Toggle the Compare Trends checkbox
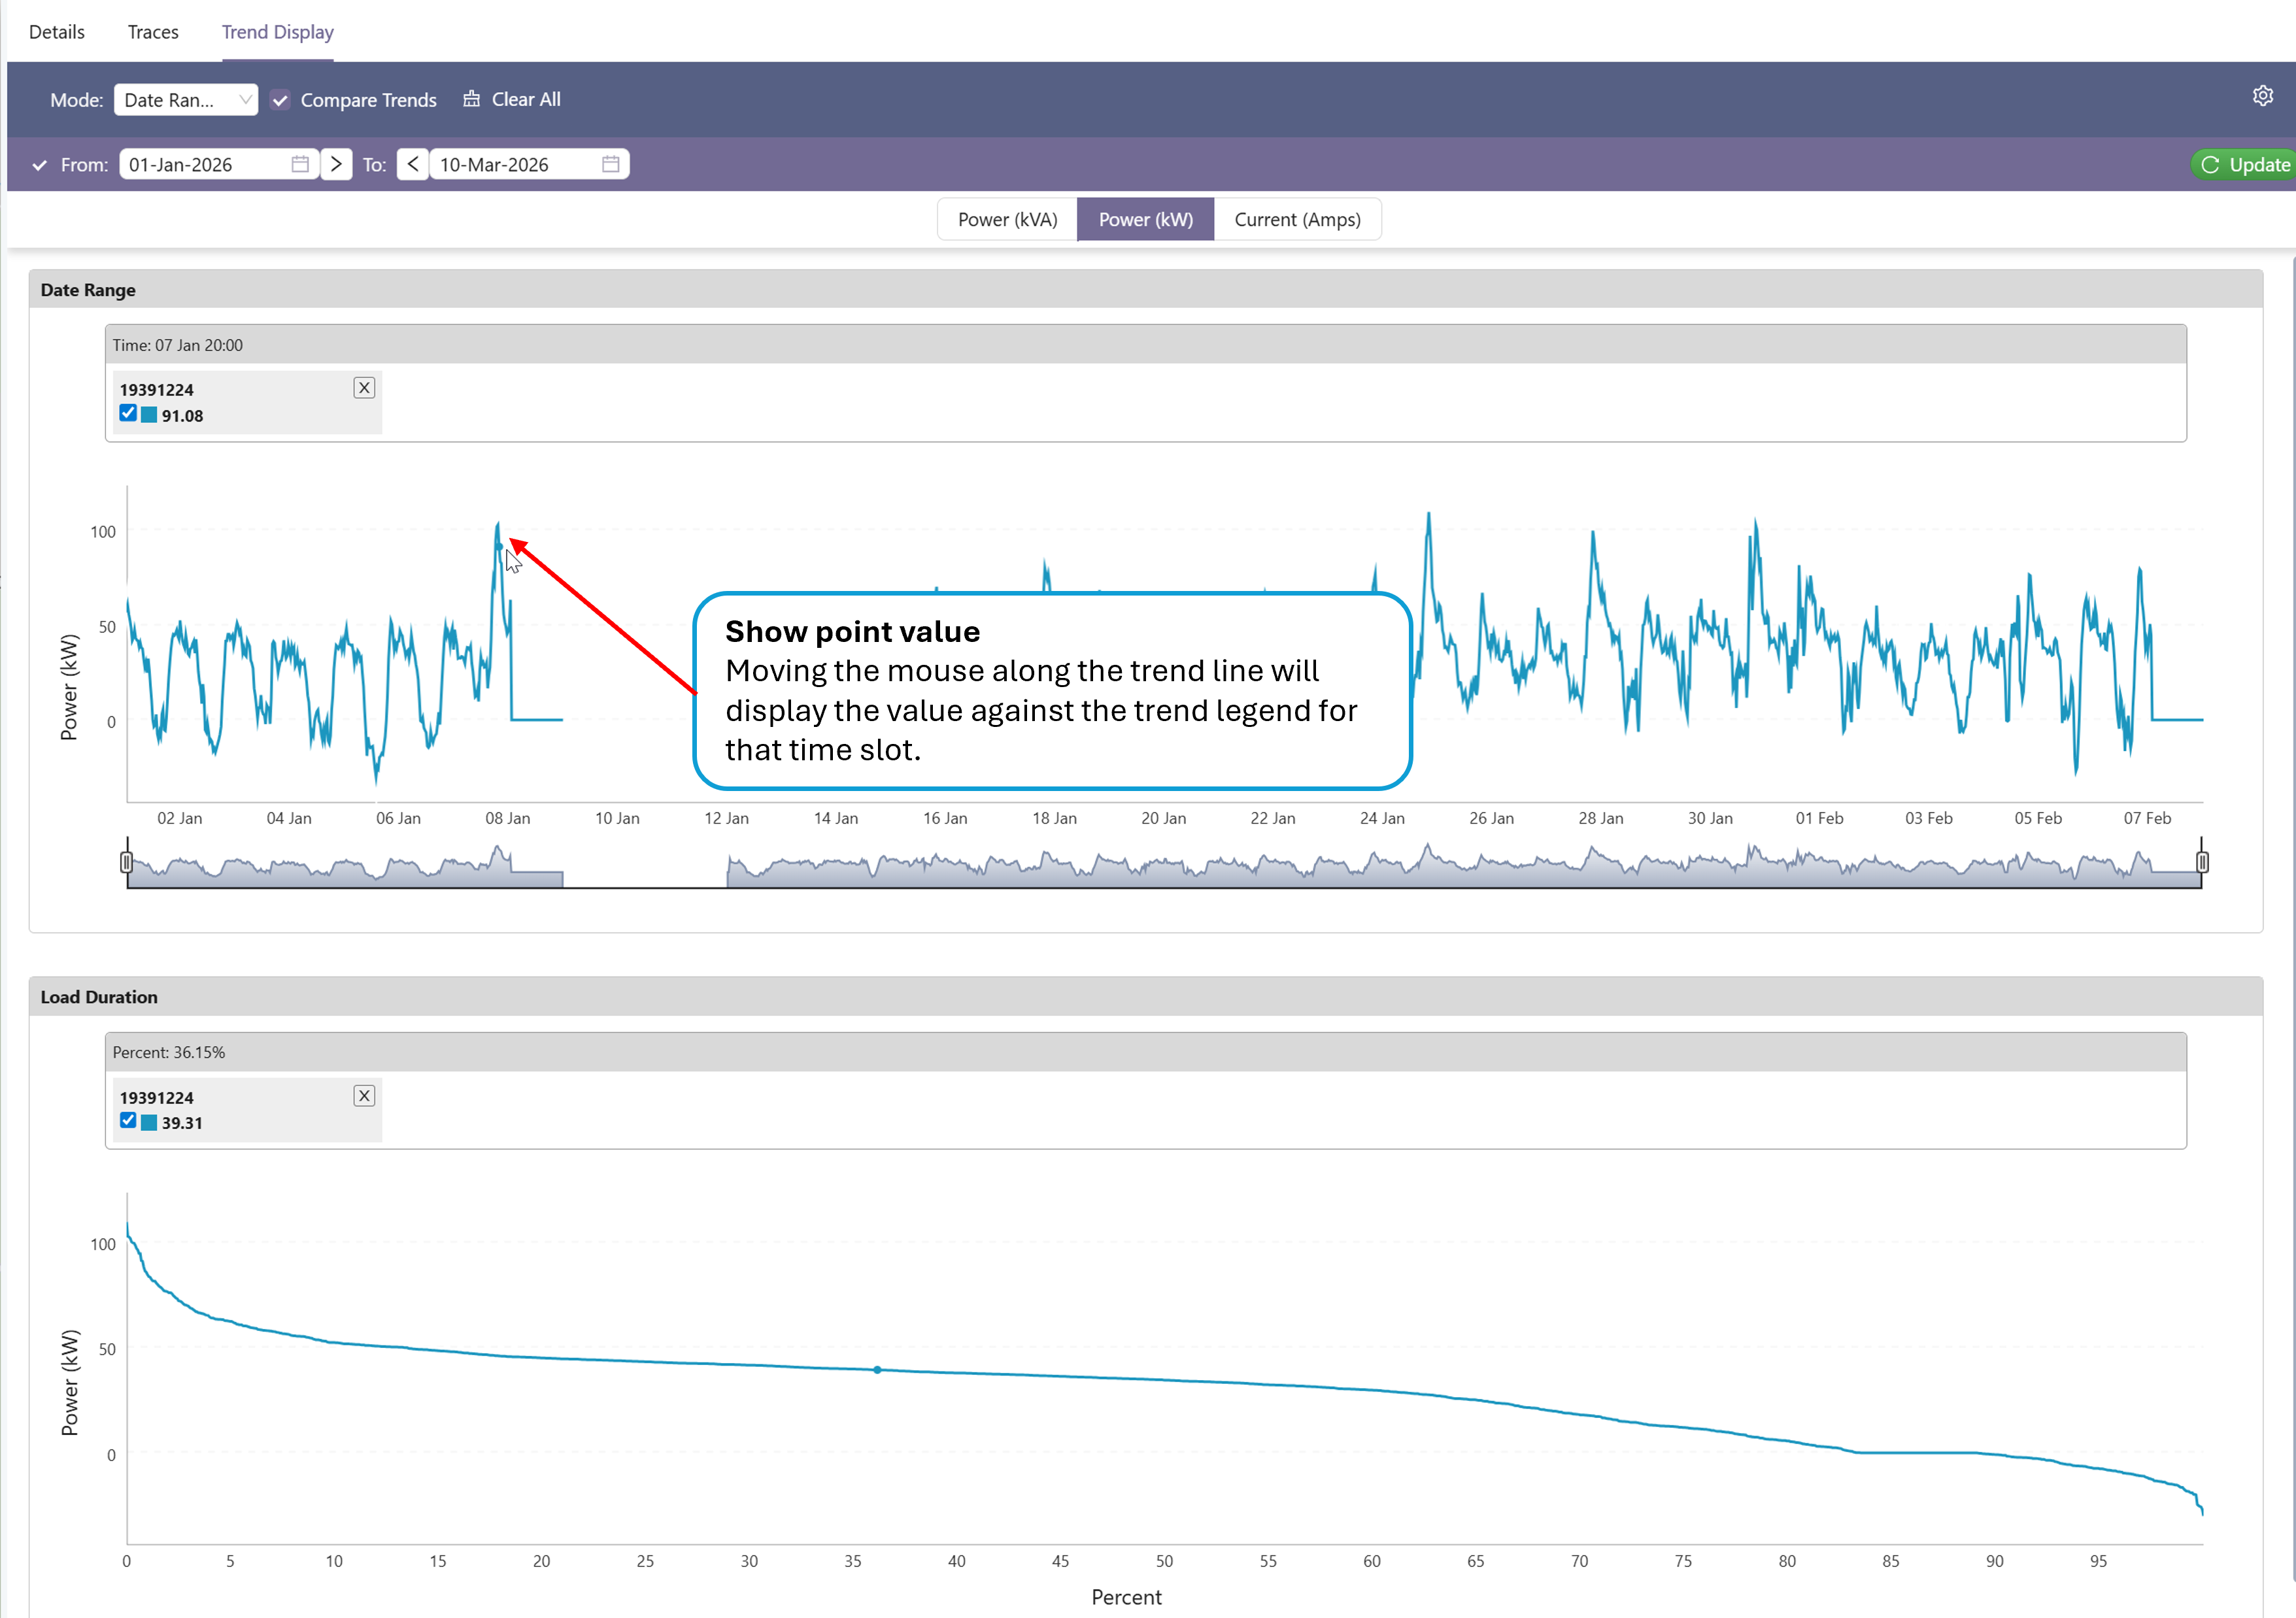2296x1618 pixels. click(x=281, y=100)
